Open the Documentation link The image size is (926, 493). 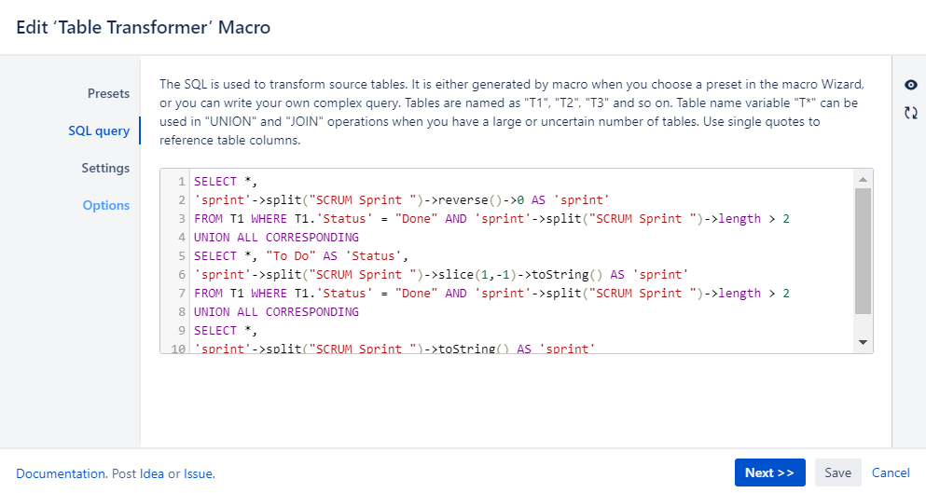point(60,473)
